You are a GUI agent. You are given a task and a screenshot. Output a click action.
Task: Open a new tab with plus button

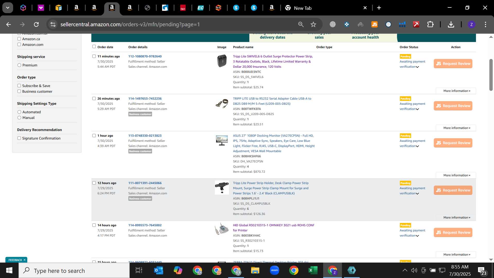[x=379, y=8]
